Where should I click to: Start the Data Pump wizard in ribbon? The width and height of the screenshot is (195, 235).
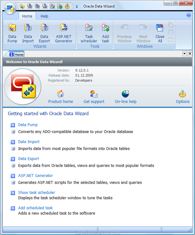(x=12, y=33)
